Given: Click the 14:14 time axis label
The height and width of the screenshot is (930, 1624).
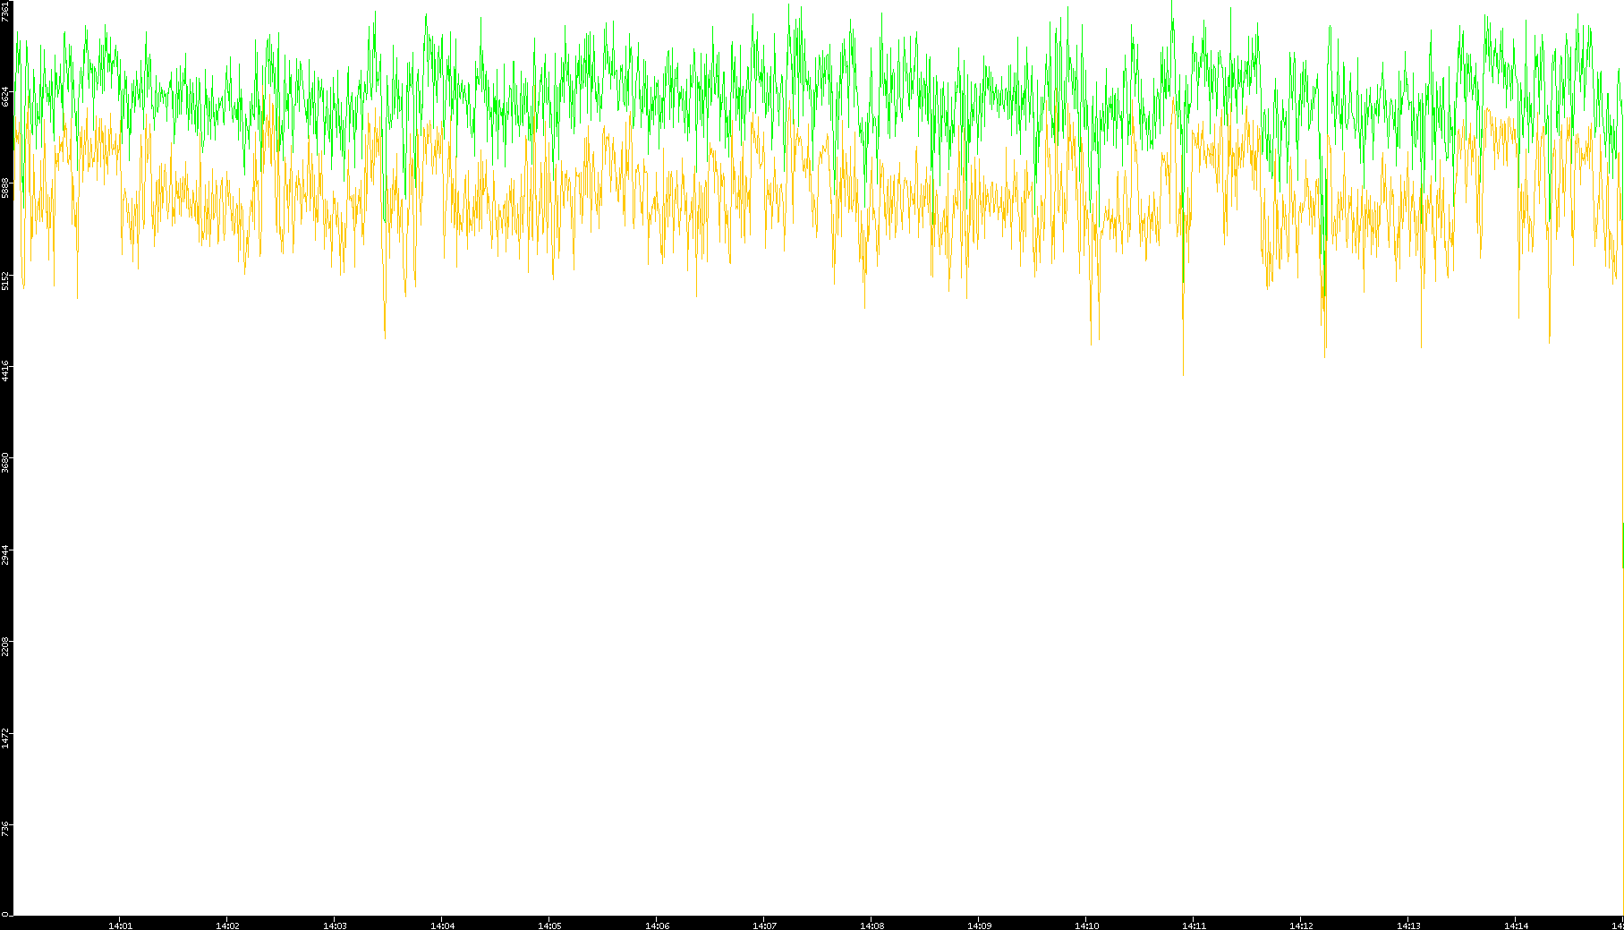Looking at the screenshot, I should (1516, 926).
